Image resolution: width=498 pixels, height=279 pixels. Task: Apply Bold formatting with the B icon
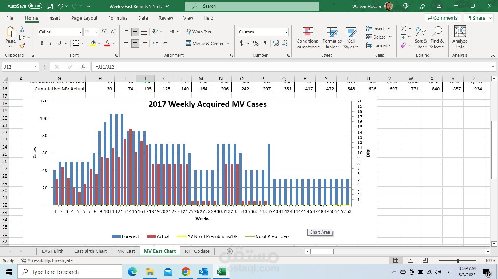tap(42, 43)
